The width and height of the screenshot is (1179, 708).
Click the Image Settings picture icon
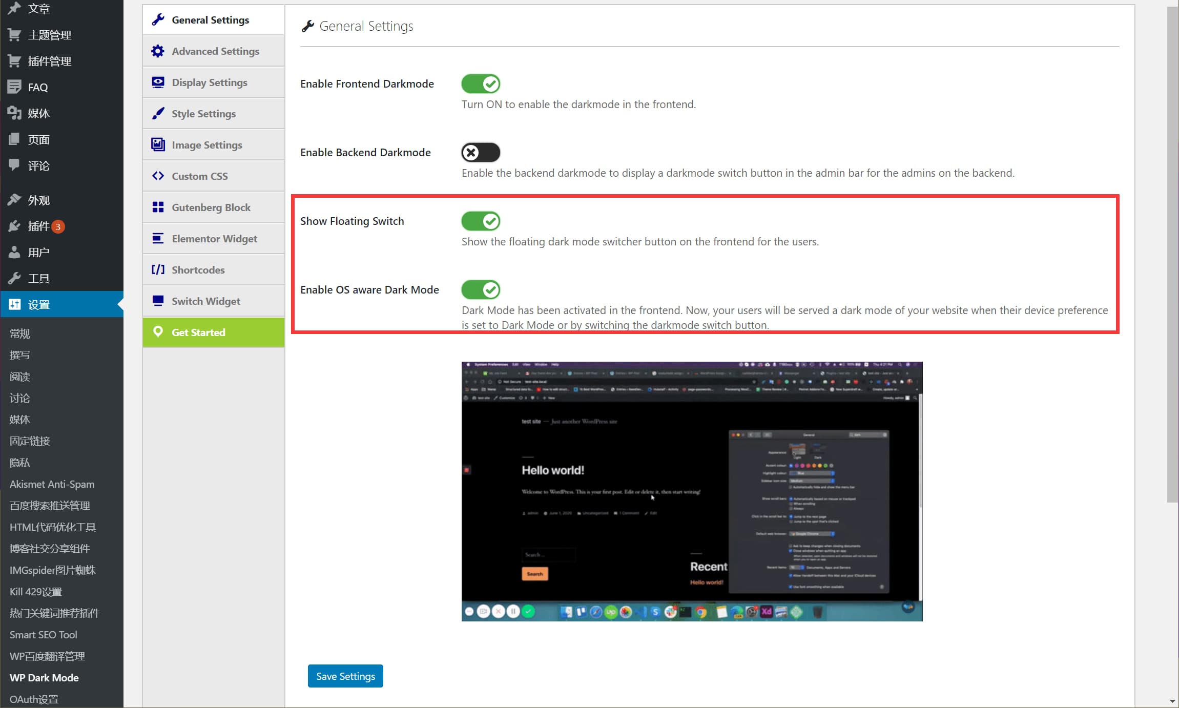pos(158,145)
